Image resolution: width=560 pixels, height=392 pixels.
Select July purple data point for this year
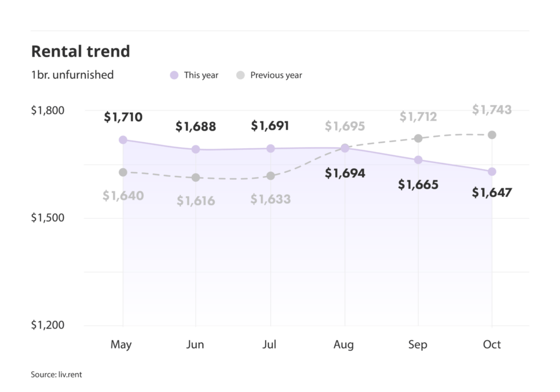click(x=271, y=149)
